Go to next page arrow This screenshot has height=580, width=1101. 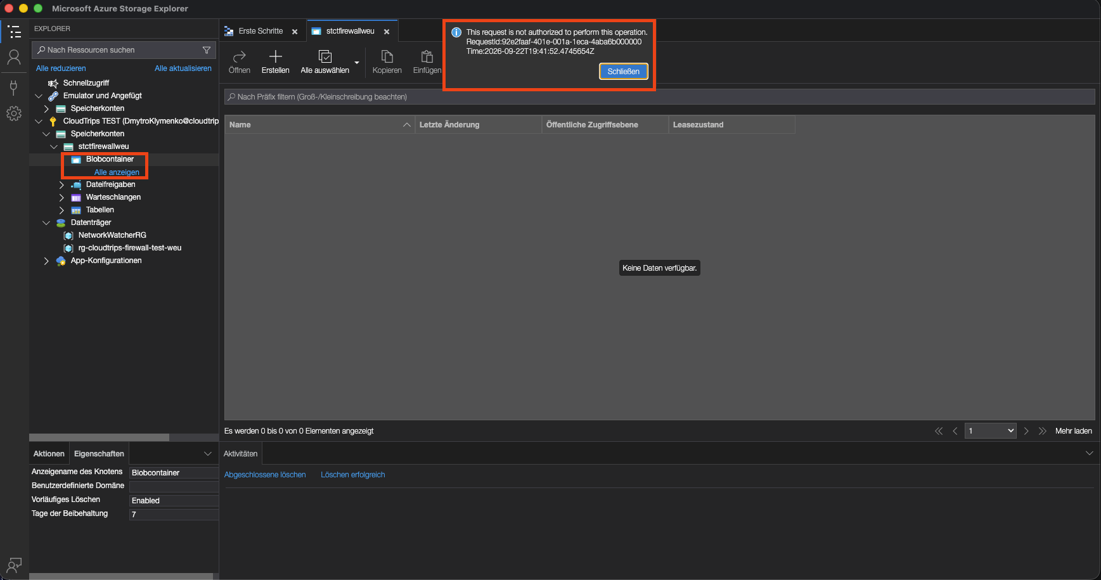[1026, 431]
